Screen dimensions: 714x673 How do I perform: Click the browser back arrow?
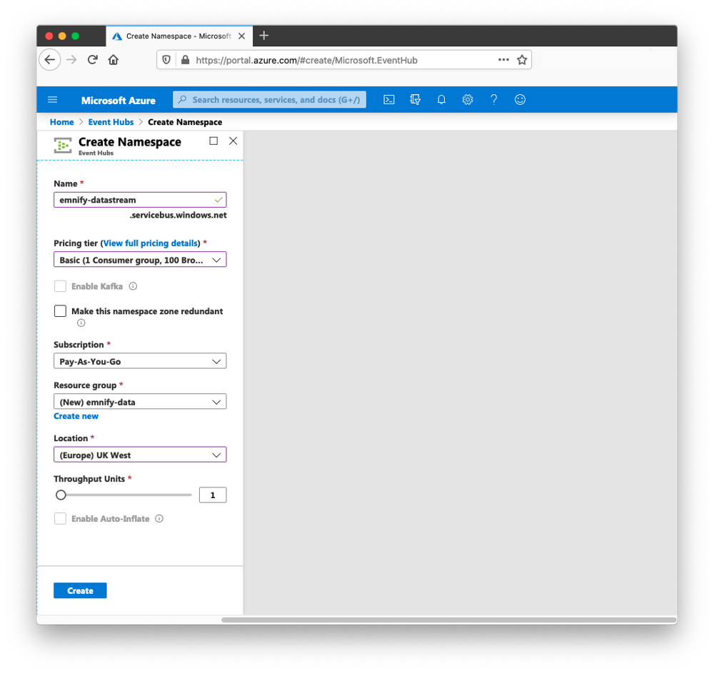[50, 60]
